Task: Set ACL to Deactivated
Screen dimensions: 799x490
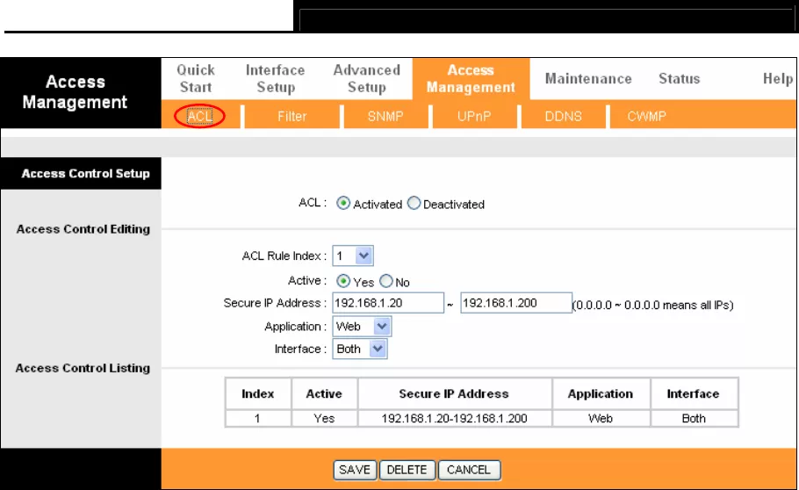Action: coord(414,204)
